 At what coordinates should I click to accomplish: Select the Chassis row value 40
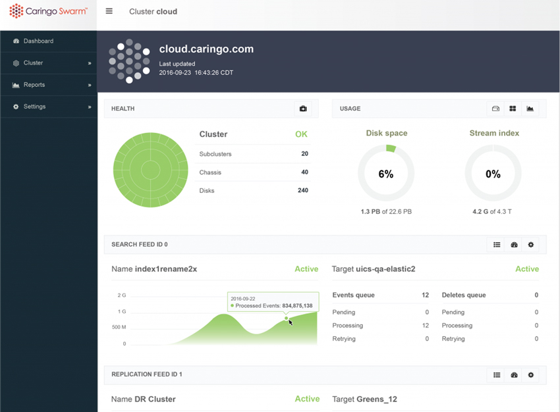click(304, 172)
